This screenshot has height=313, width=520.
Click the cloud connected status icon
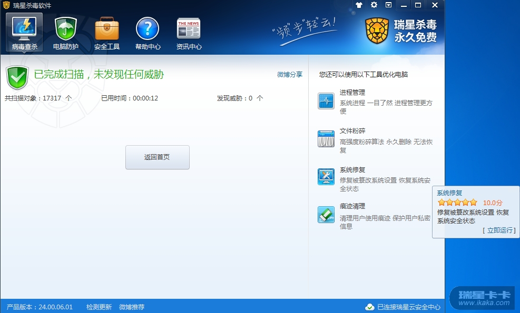pyautogui.click(x=370, y=307)
